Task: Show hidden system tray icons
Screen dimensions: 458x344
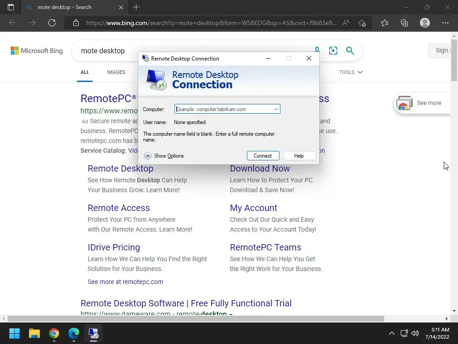Action: pyautogui.click(x=392, y=333)
